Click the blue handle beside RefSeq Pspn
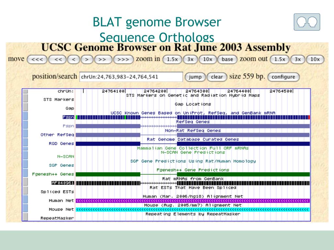This screenshot has height=250, width=334. pyautogui.click(x=25, y=125)
